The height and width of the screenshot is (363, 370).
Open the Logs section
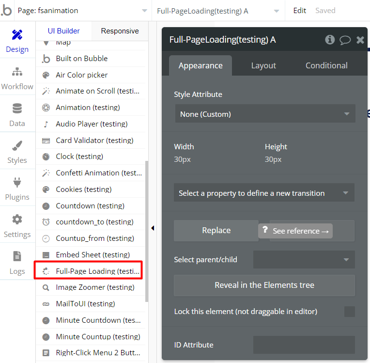[x=17, y=263]
